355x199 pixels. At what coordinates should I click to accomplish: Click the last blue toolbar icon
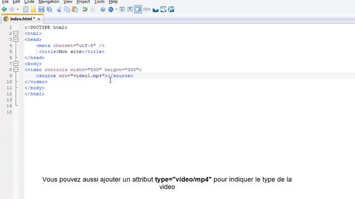tap(171, 9)
